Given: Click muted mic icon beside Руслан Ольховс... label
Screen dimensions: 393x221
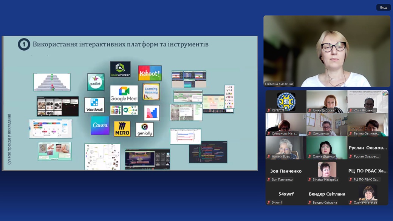Looking at the screenshot, I should click(x=351, y=156).
